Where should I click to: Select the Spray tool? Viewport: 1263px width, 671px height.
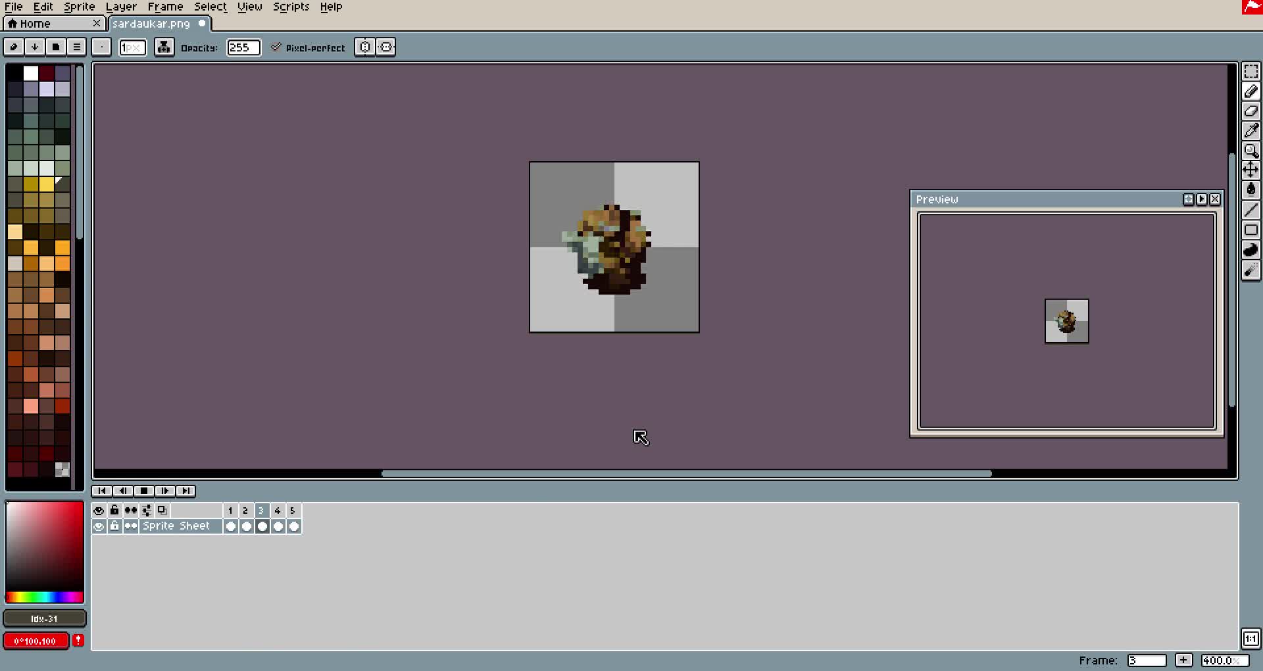coord(1252,270)
